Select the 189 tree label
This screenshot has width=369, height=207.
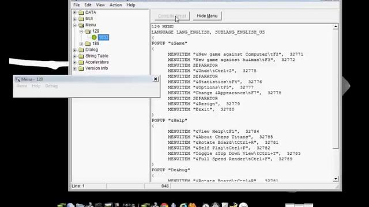96,44
